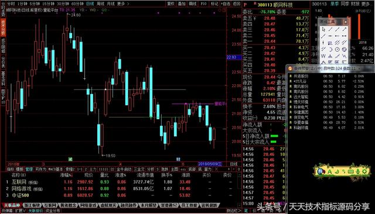Click the 复权 adjustment button
Viewport: 375px width, 214px height.
click(171, 4)
